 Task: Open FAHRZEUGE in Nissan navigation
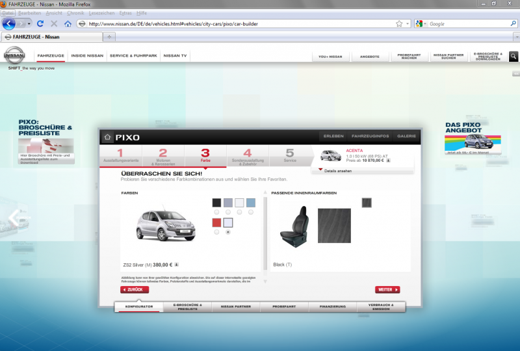pyautogui.click(x=51, y=56)
